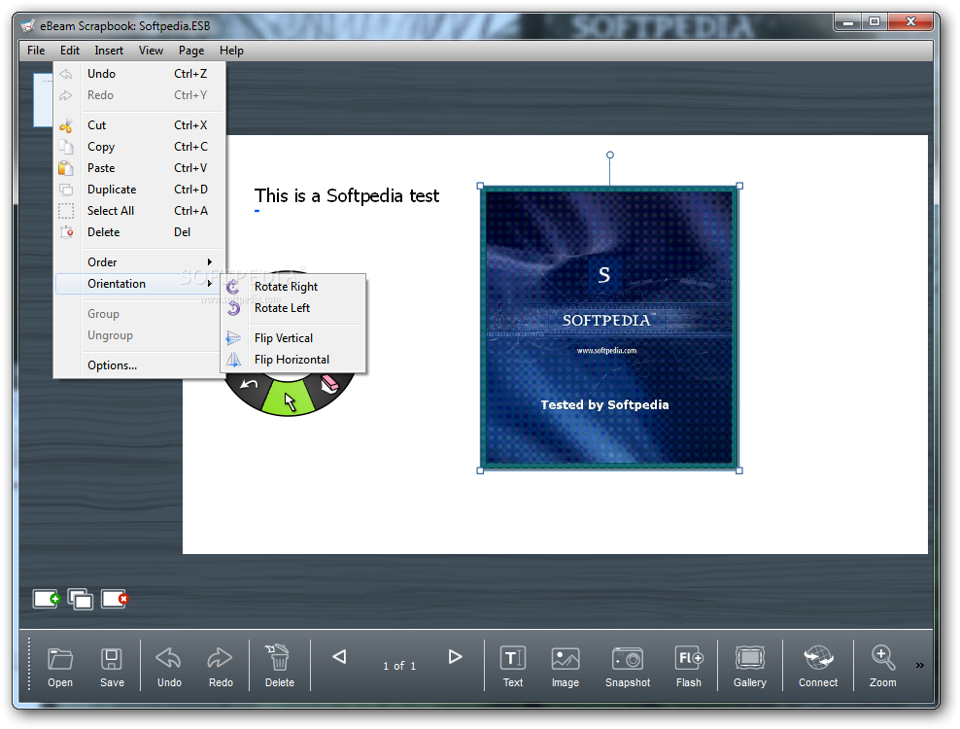This screenshot has height=729, width=960.
Task: Choose Paste from the Edit menu
Action: pyautogui.click(x=140, y=168)
